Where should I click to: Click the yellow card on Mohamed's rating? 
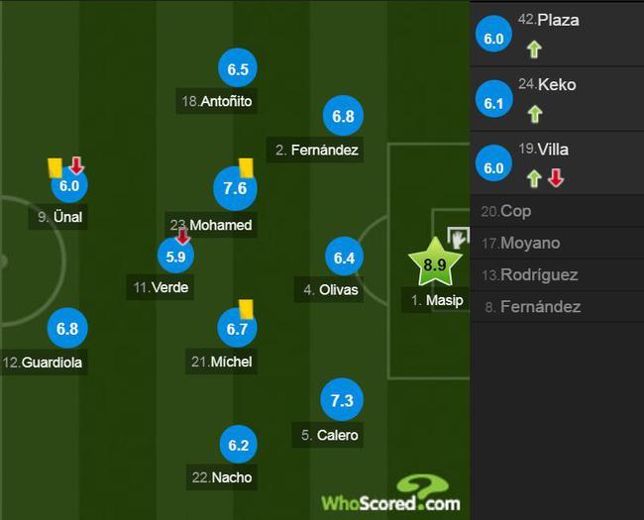click(x=246, y=167)
